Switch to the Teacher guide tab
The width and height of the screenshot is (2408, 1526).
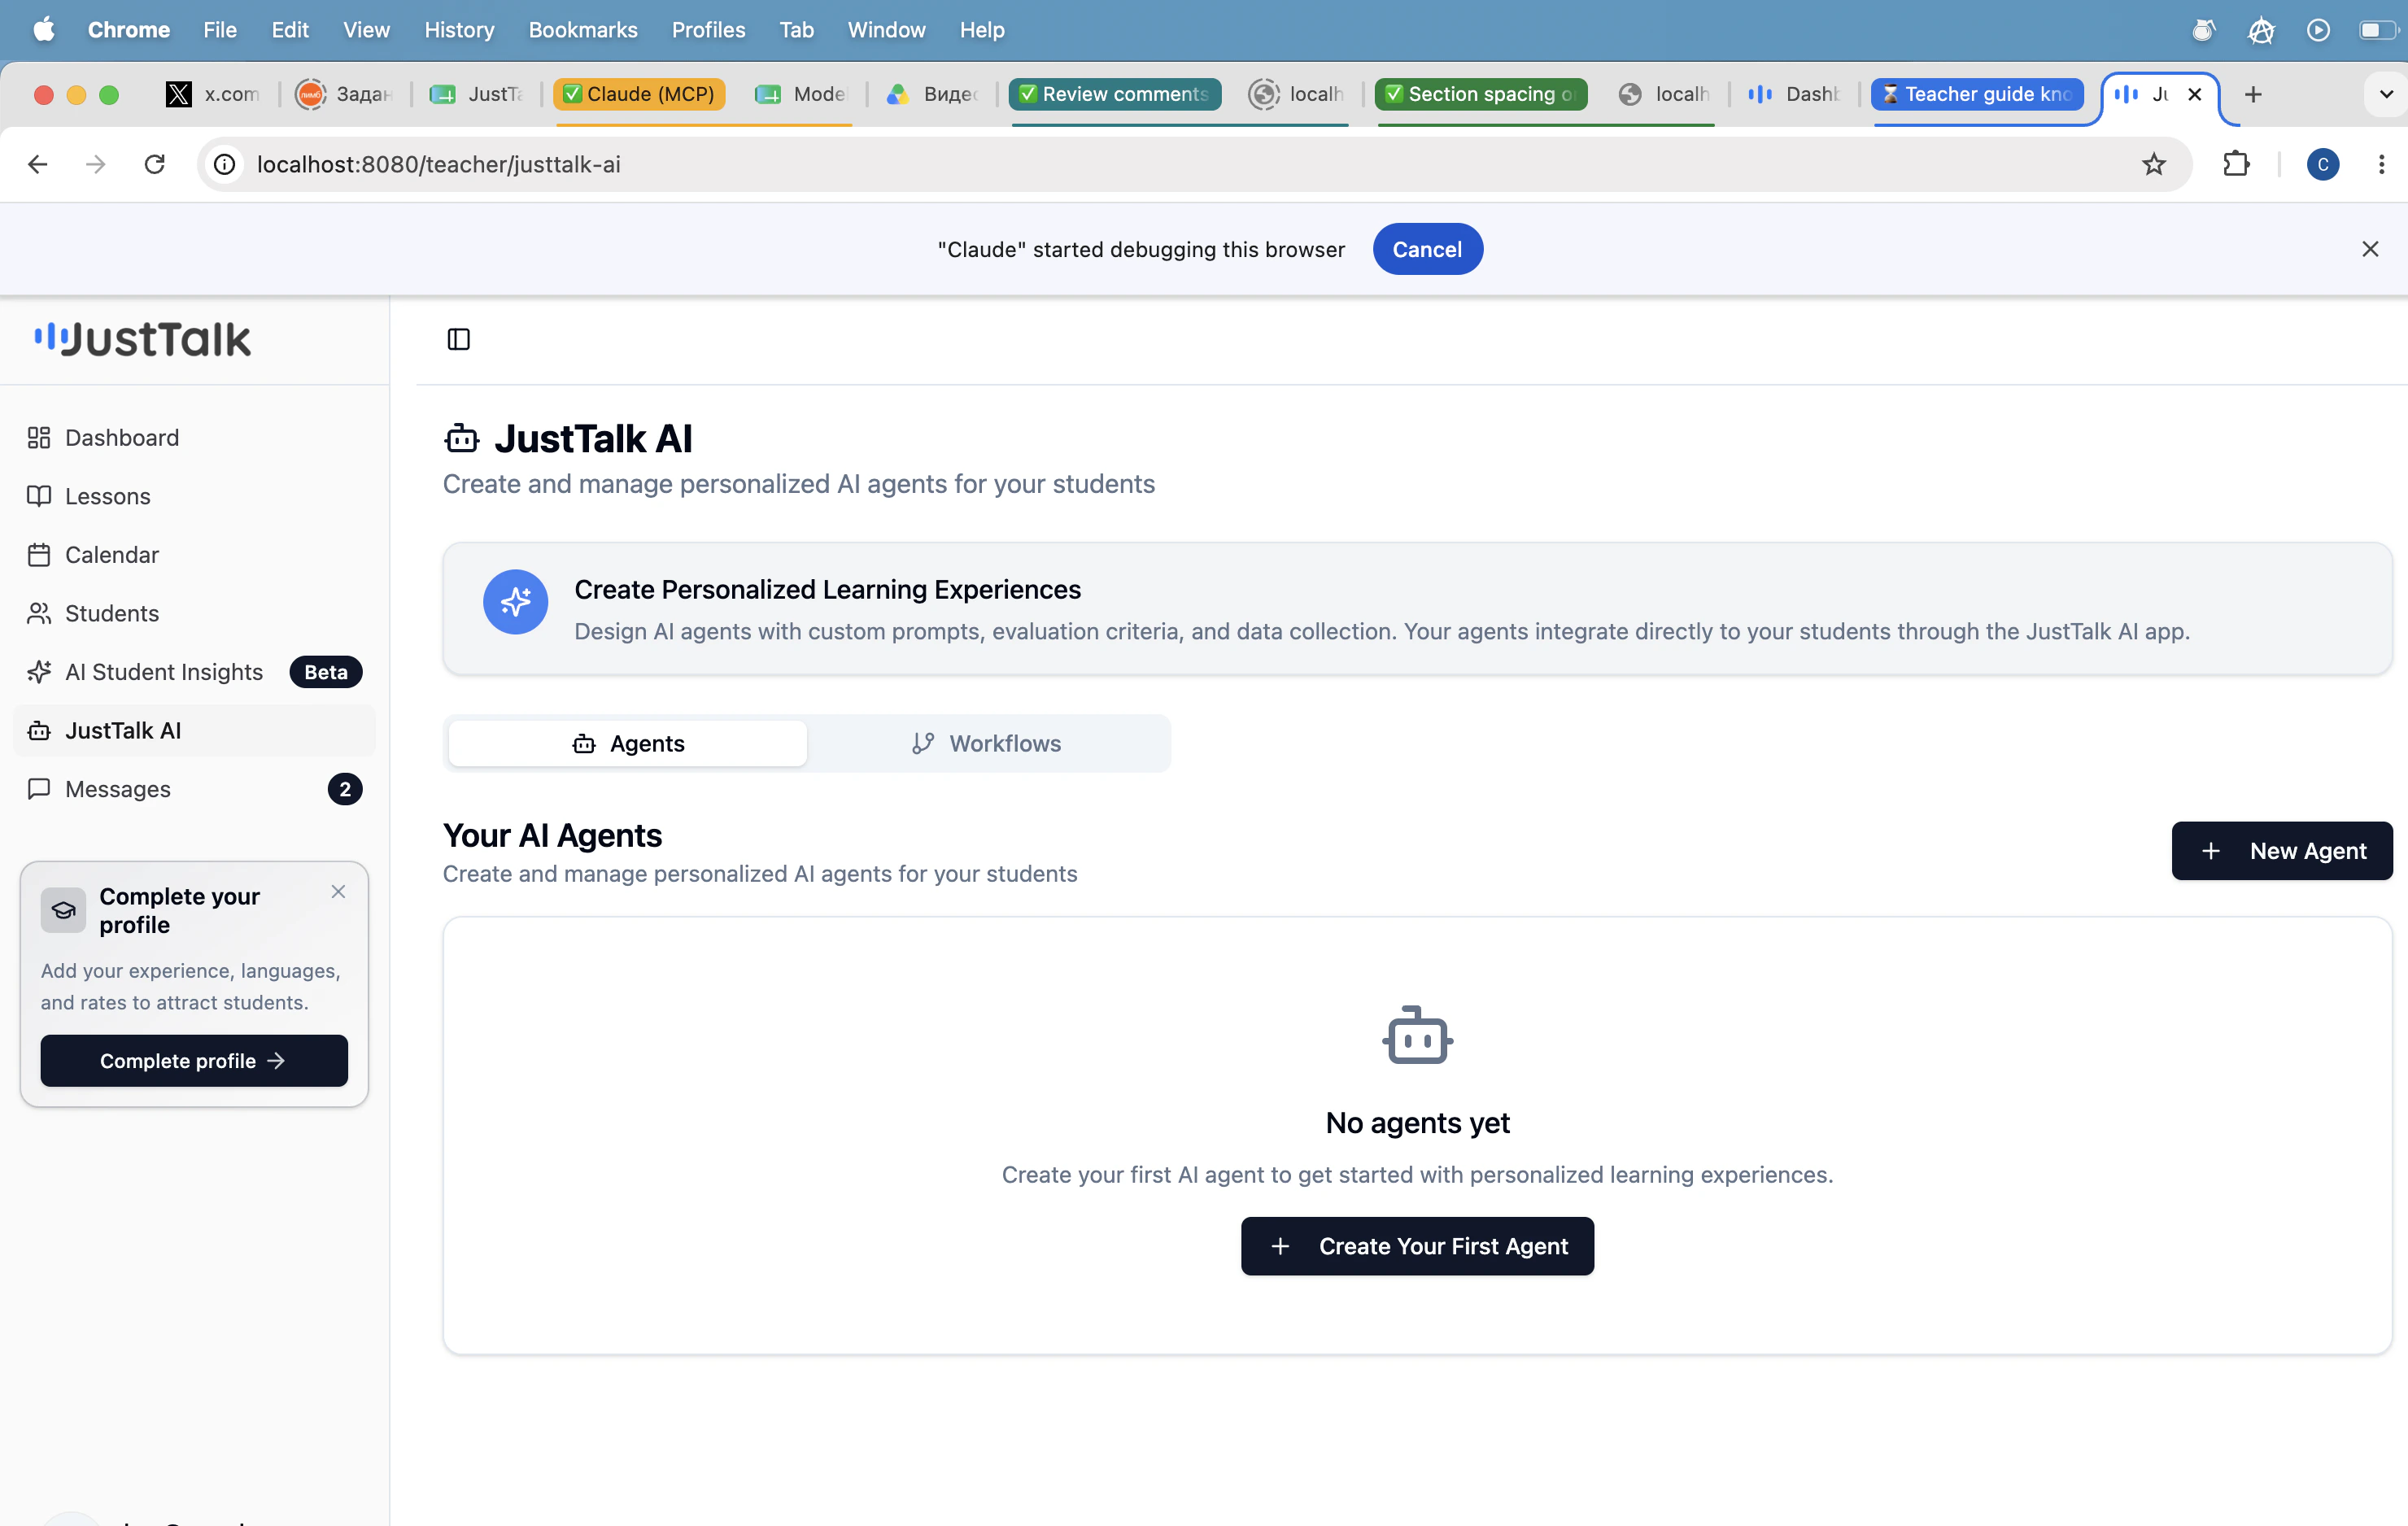point(1977,94)
